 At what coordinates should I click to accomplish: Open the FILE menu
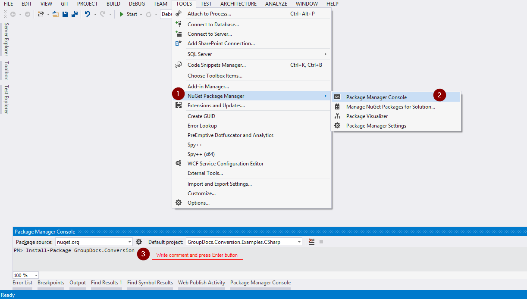pos(9,4)
